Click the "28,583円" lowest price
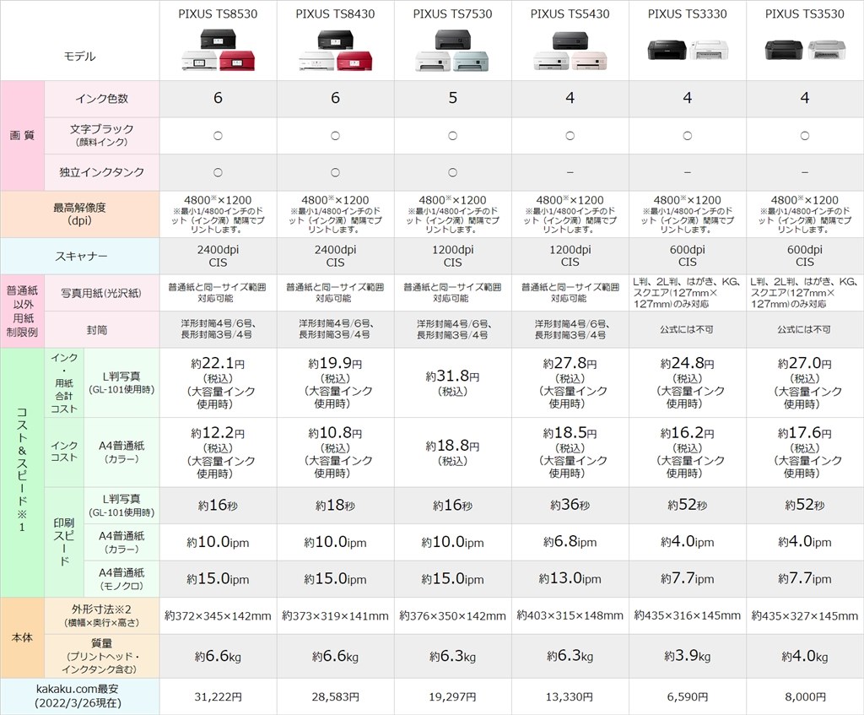 335,696
